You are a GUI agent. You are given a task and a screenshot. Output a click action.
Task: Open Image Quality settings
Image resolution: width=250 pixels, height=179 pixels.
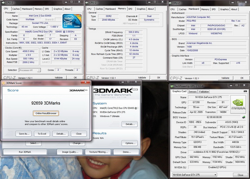70,152
